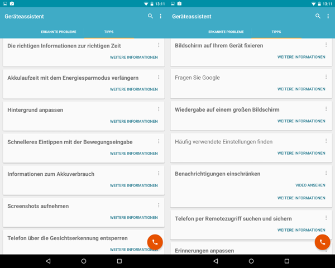Open more info for 'Screenshots aufnehmen'

coord(134,218)
